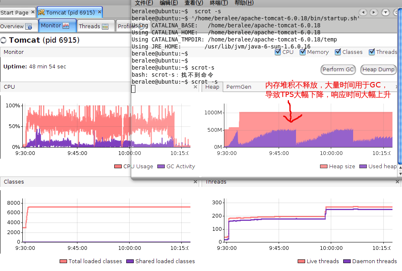Close the Tomcat (pid 6915) tab

(100, 12)
